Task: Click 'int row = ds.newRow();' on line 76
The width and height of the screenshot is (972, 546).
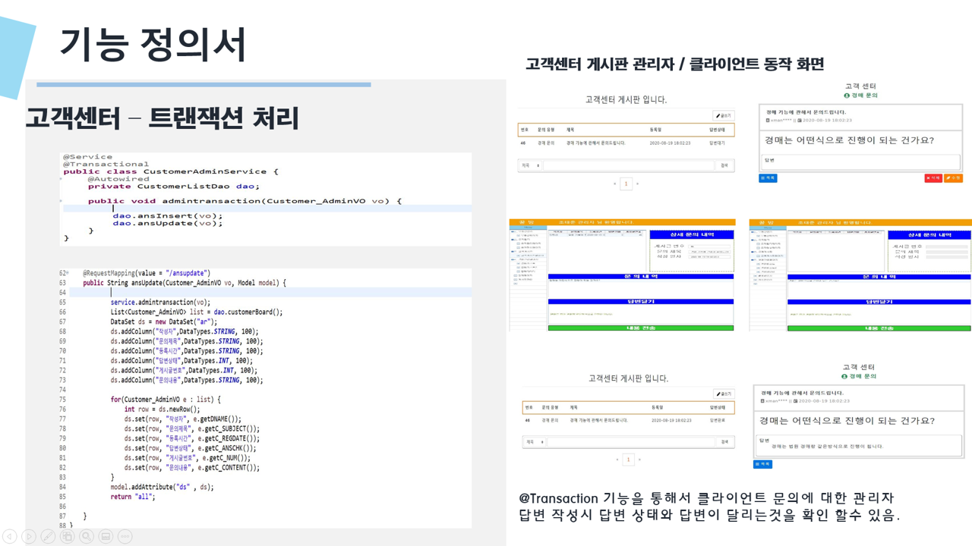Action: pos(163,409)
